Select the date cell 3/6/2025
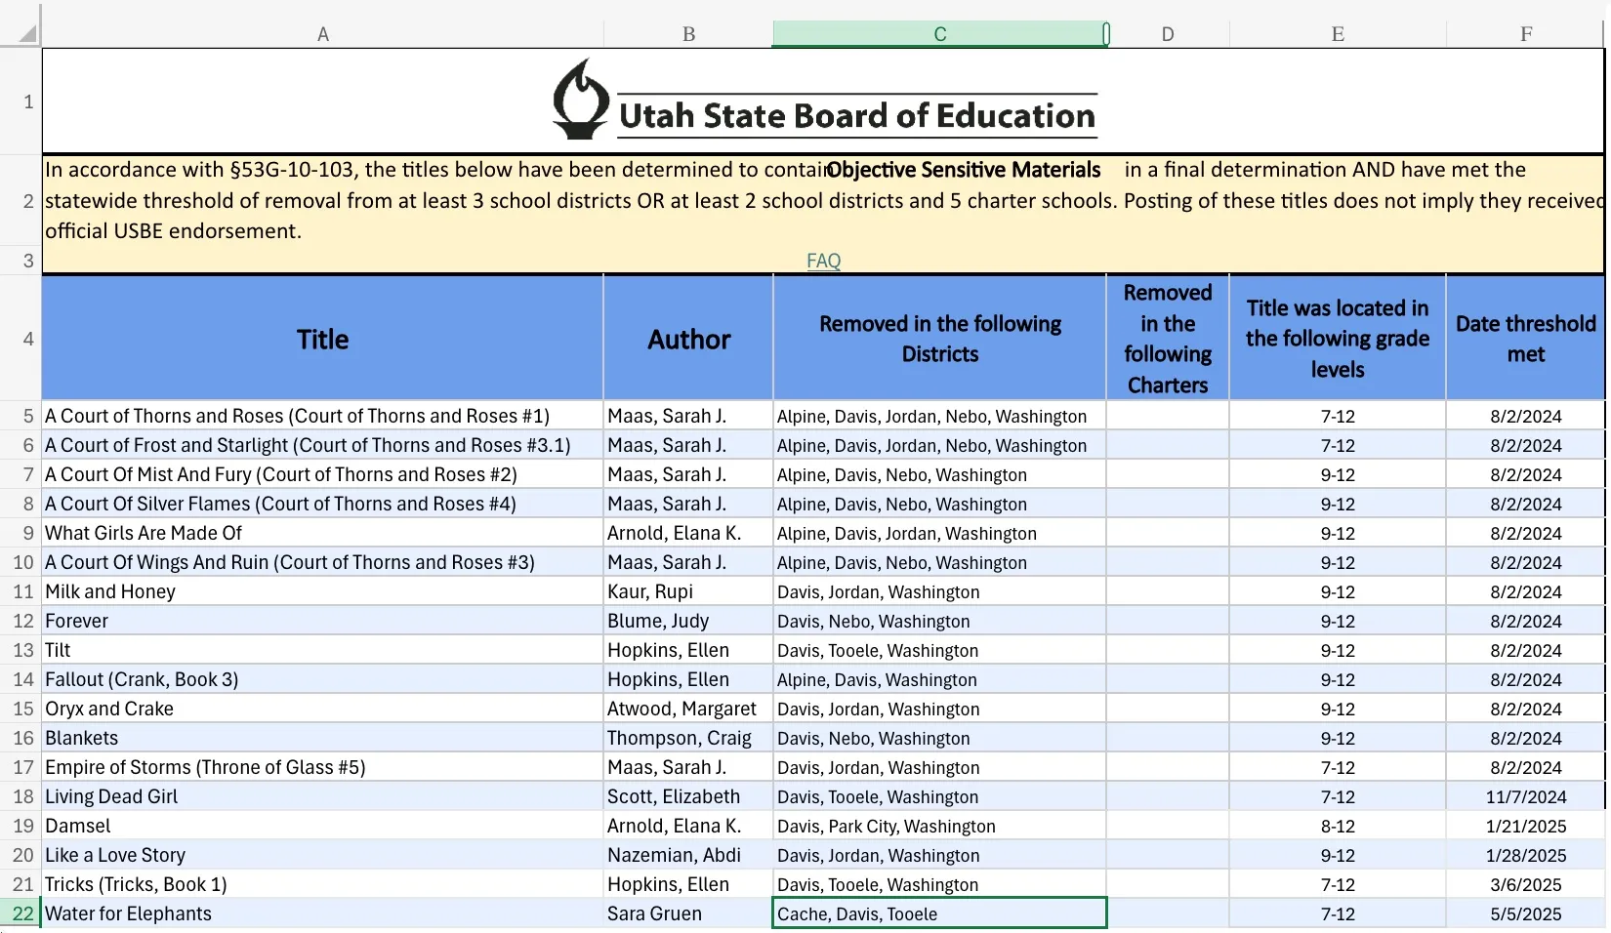 (1526, 884)
